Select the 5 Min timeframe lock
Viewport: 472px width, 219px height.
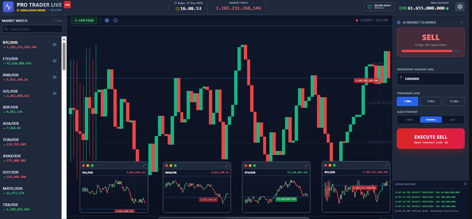pyautogui.click(x=431, y=101)
